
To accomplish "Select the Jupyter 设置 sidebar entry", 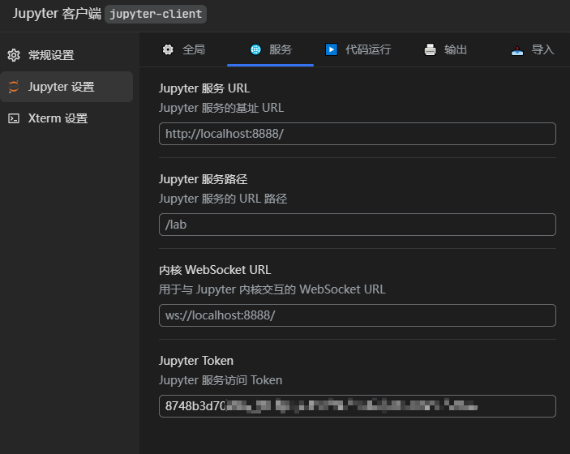I will pyautogui.click(x=66, y=87).
